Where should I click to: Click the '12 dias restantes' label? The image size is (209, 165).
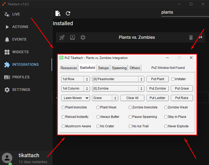pos(33,162)
